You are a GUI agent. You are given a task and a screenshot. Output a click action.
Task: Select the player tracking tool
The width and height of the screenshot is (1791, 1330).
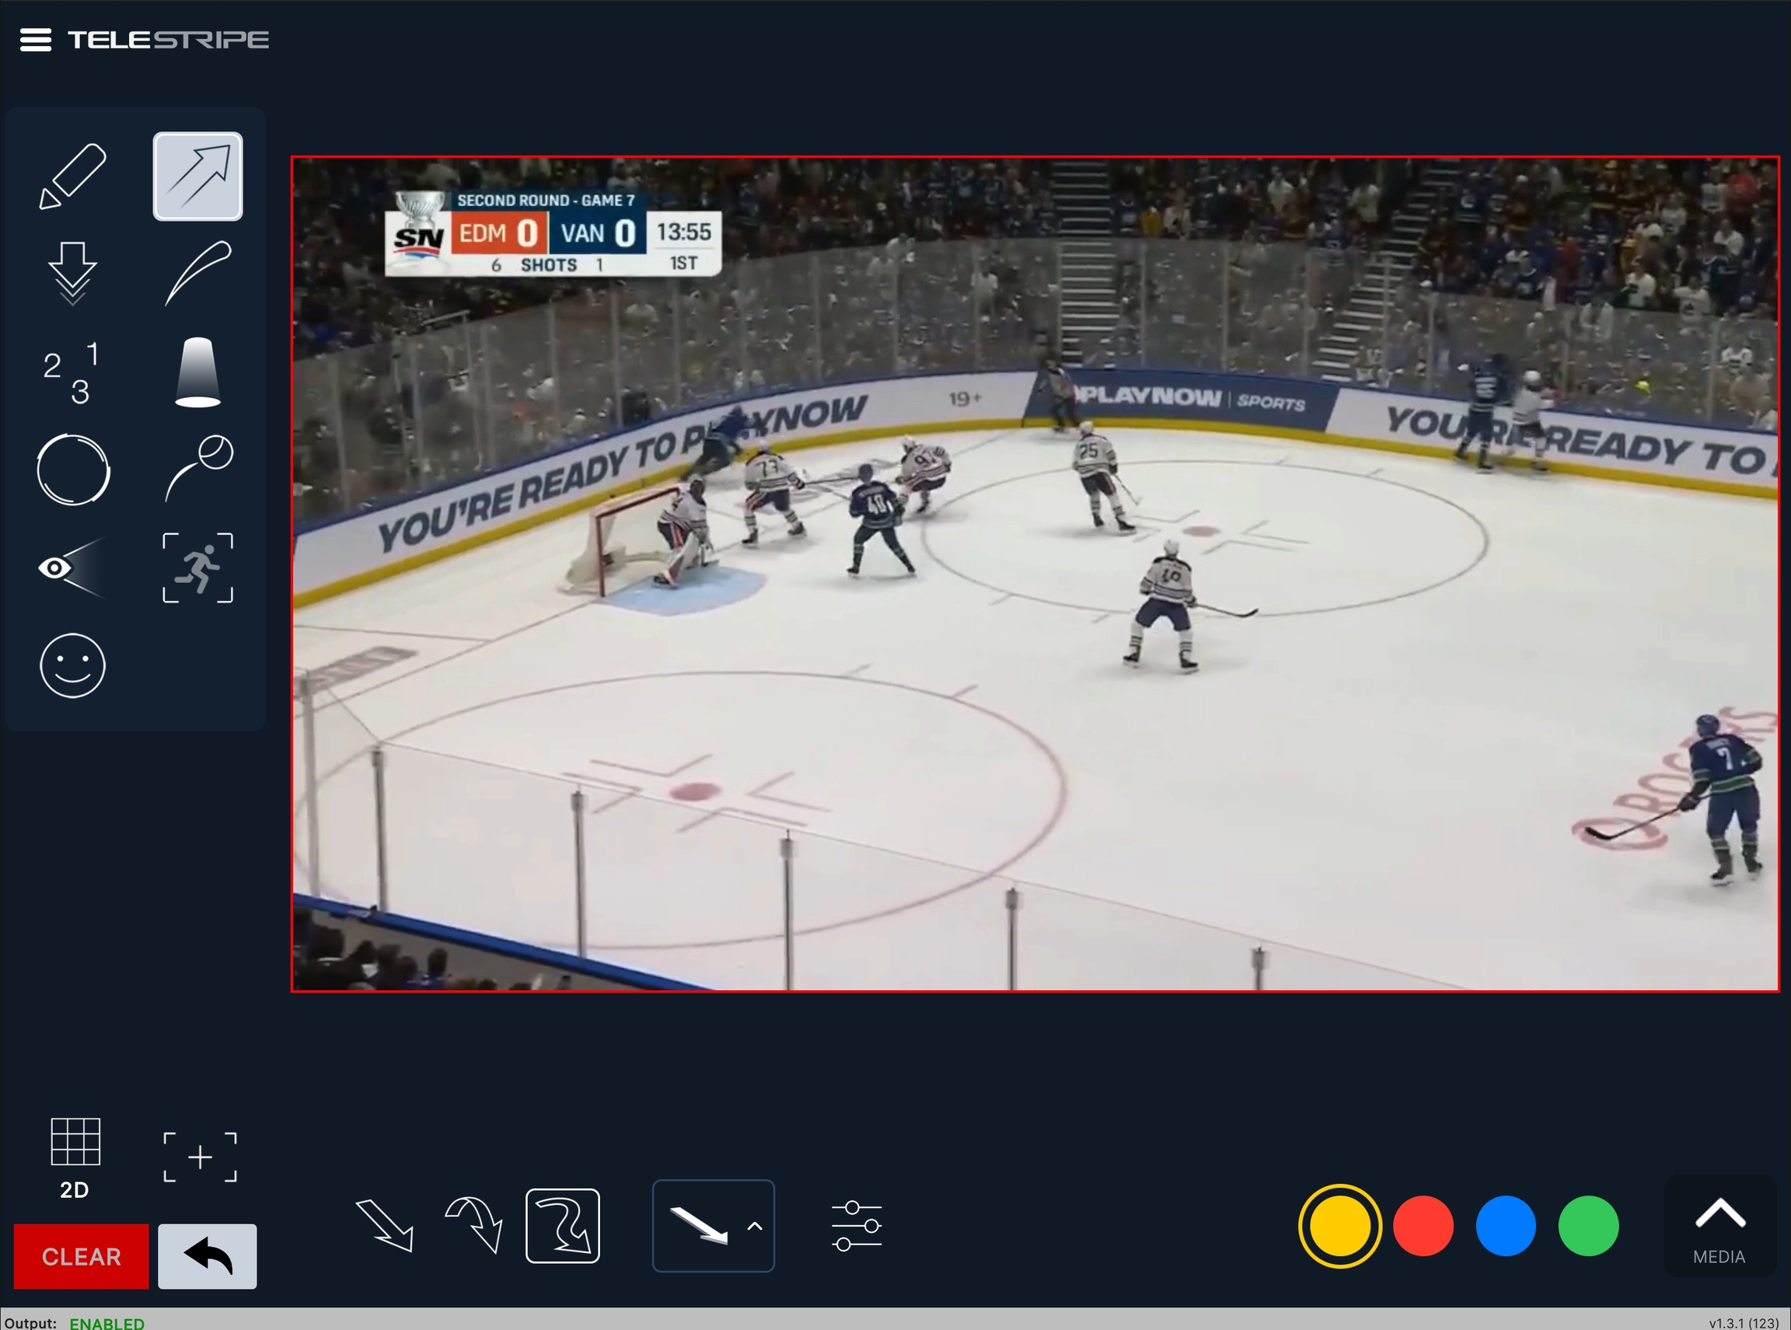197,567
